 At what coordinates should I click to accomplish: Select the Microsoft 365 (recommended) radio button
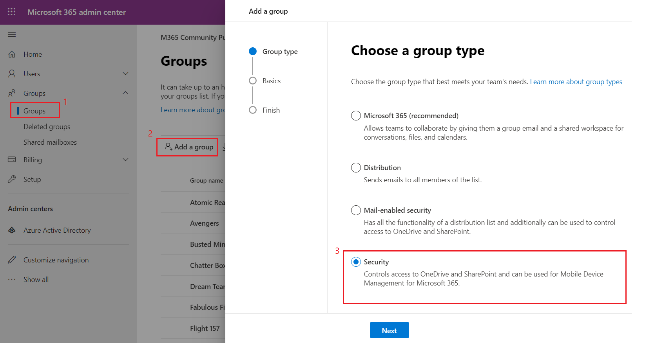356,116
